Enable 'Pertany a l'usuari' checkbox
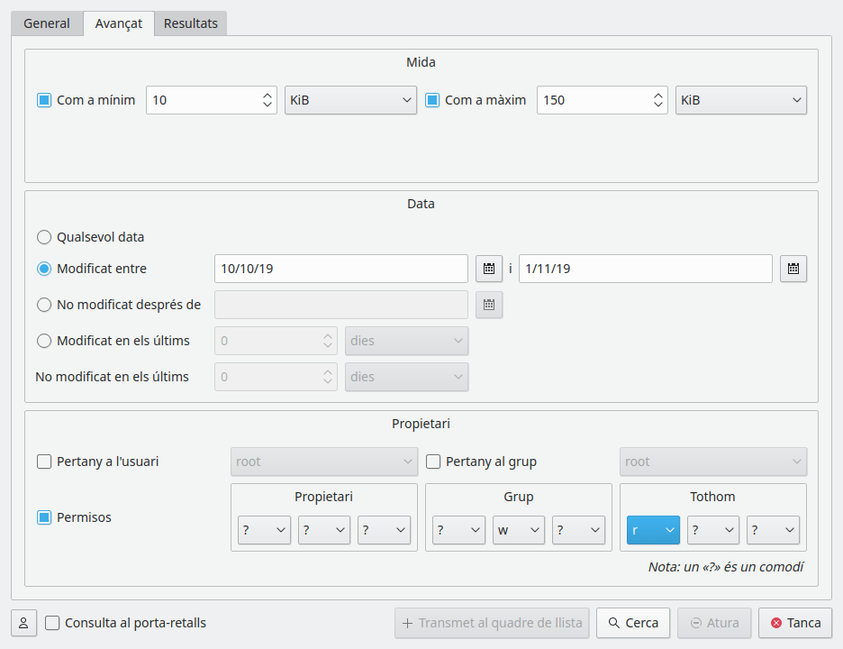This screenshot has height=649, width=843. pyautogui.click(x=44, y=462)
